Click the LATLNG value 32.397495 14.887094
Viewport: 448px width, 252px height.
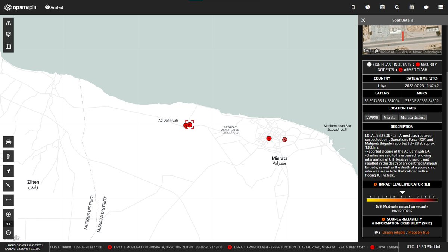pyautogui.click(x=382, y=100)
